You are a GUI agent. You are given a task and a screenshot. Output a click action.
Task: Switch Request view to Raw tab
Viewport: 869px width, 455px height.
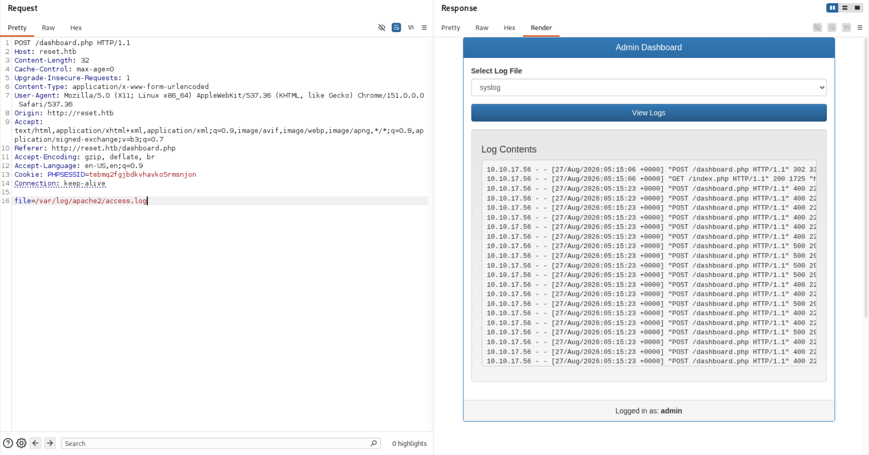pos(48,28)
